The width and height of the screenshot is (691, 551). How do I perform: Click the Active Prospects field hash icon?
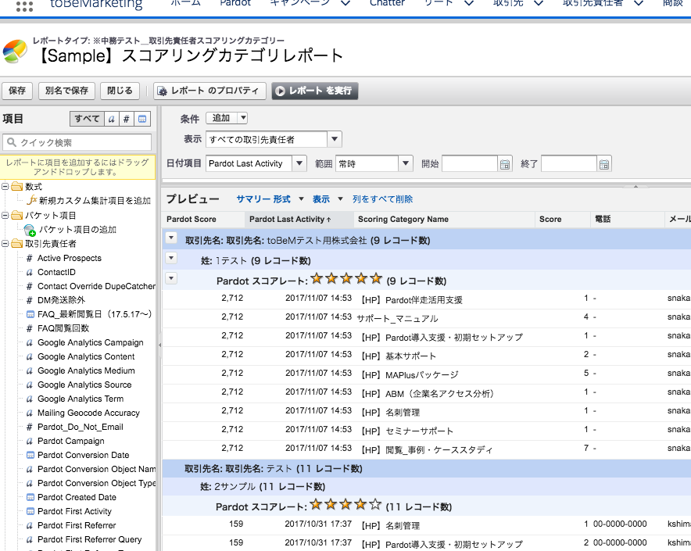pyautogui.click(x=30, y=259)
